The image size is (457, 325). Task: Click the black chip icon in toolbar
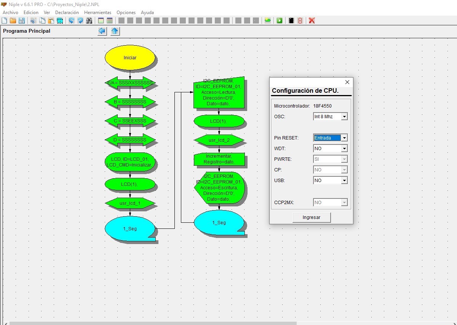pyautogui.click(x=291, y=21)
